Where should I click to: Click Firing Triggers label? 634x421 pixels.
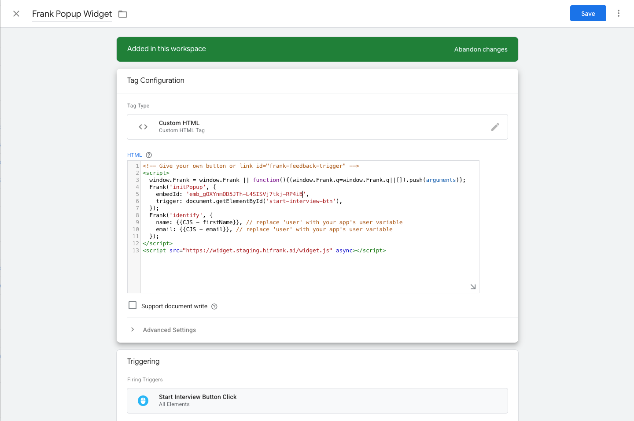click(x=145, y=380)
